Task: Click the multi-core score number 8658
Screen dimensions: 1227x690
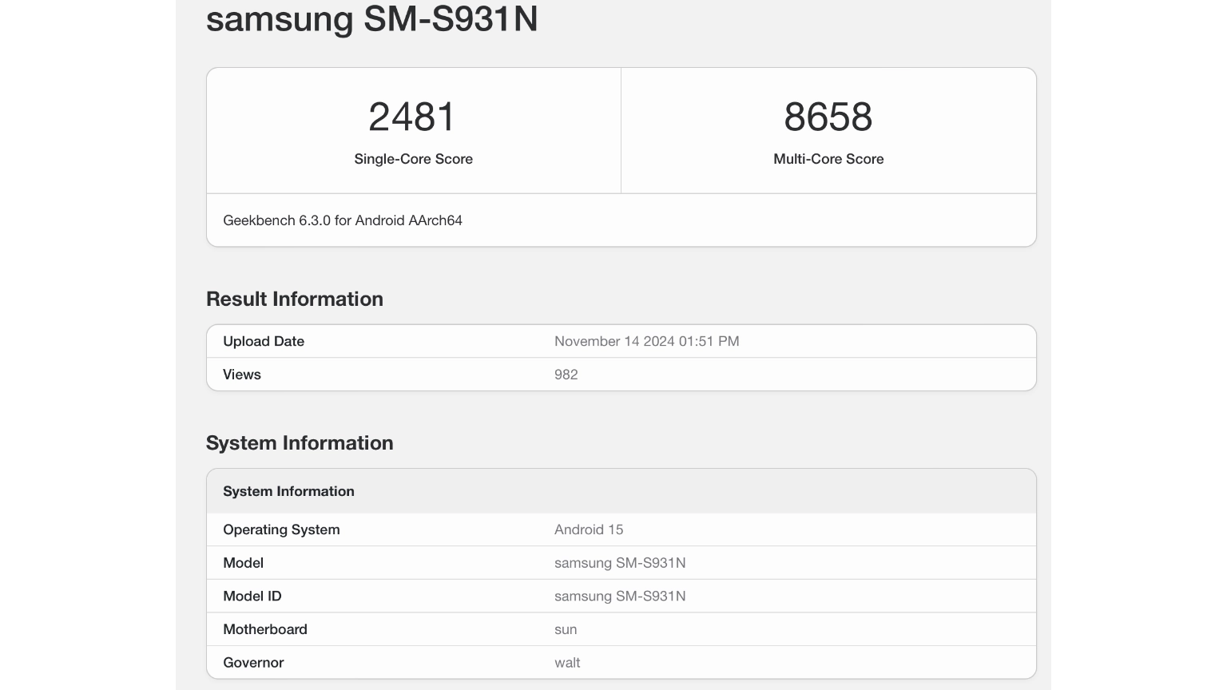Action: click(x=828, y=117)
